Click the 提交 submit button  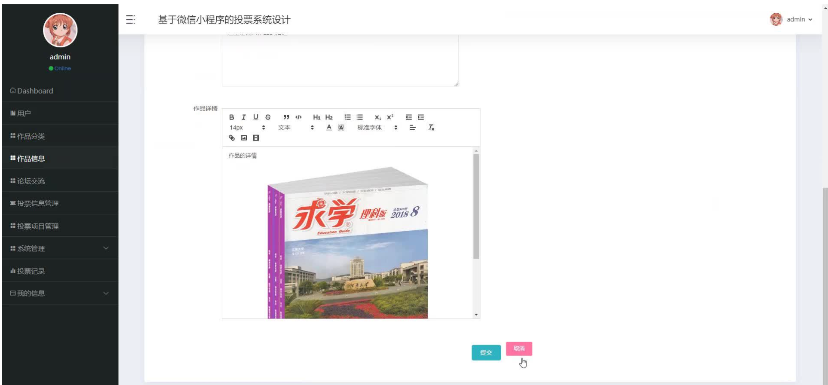(486, 352)
